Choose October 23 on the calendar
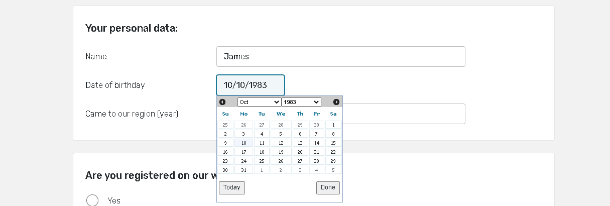 pyautogui.click(x=225, y=161)
